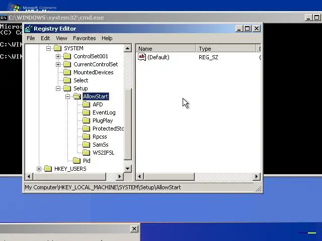Click the HKEY_USERS folder icon
The height and width of the screenshot is (241, 322).
pos(48,169)
